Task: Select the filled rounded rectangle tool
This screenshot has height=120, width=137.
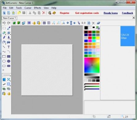Action: point(9,66)
